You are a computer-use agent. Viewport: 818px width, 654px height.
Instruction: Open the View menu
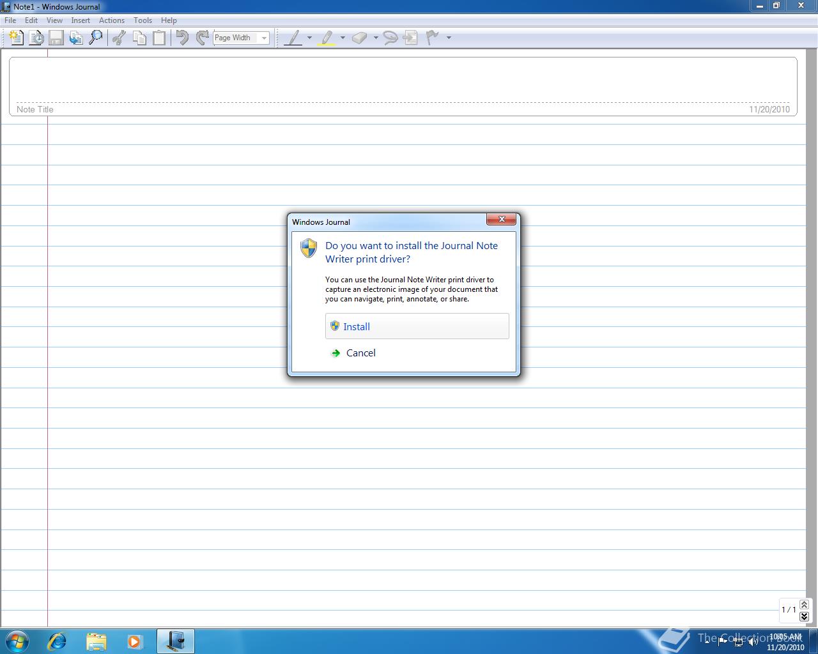click(x=54, y=20)
